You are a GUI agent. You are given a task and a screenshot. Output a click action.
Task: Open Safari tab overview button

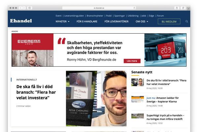coord(182,8)
